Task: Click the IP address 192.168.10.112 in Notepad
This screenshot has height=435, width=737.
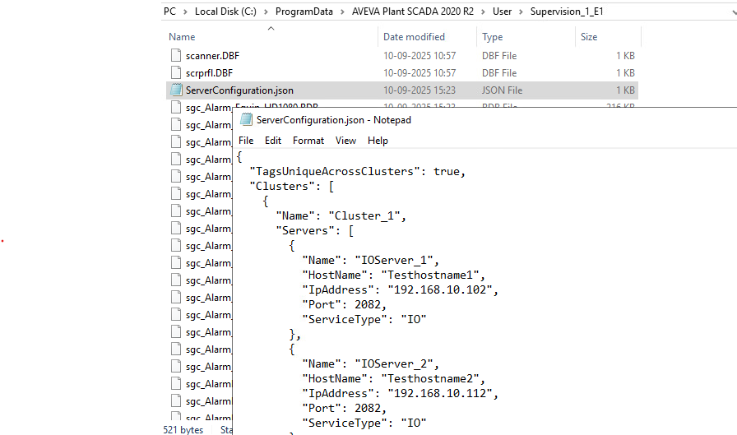Action: (x=440, y=393)
